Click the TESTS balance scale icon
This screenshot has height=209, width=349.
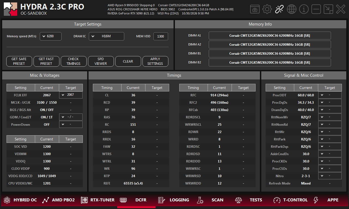238,200
